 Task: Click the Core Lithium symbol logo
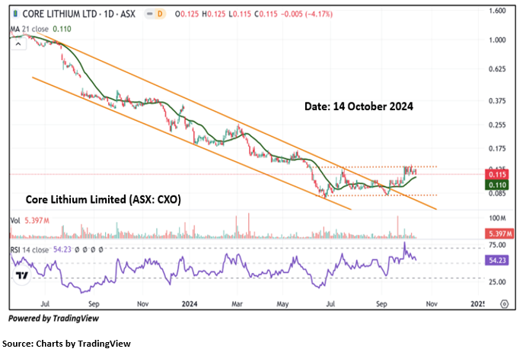pos(15,14)
